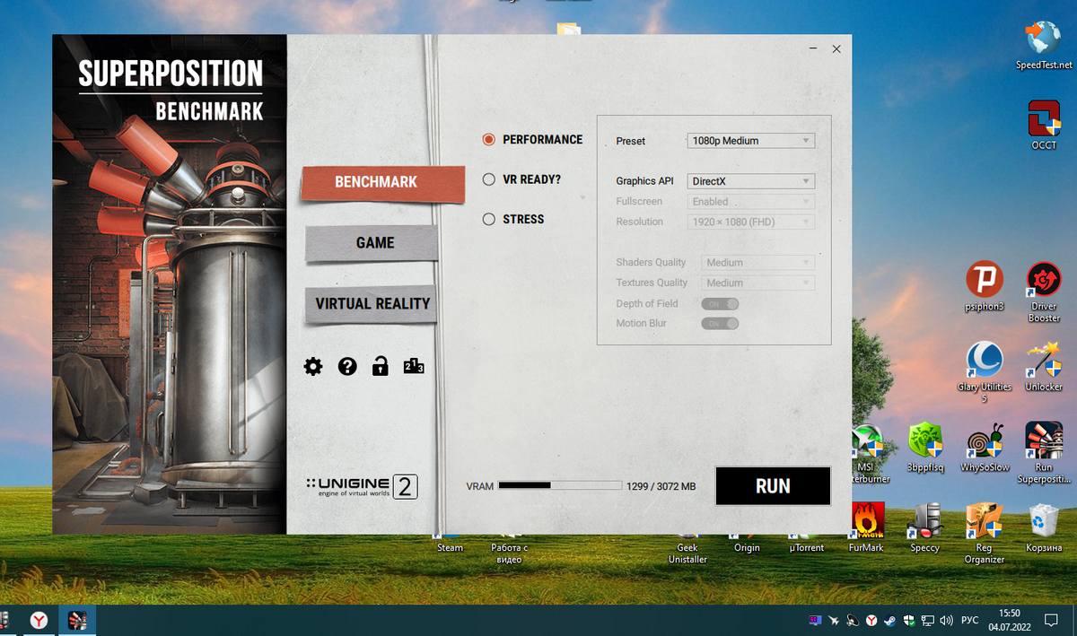Image resolution: width=1077 pixels, height=636 pixels.
Task: Click the unlock padlock icon
Action: tap(381, 365)
